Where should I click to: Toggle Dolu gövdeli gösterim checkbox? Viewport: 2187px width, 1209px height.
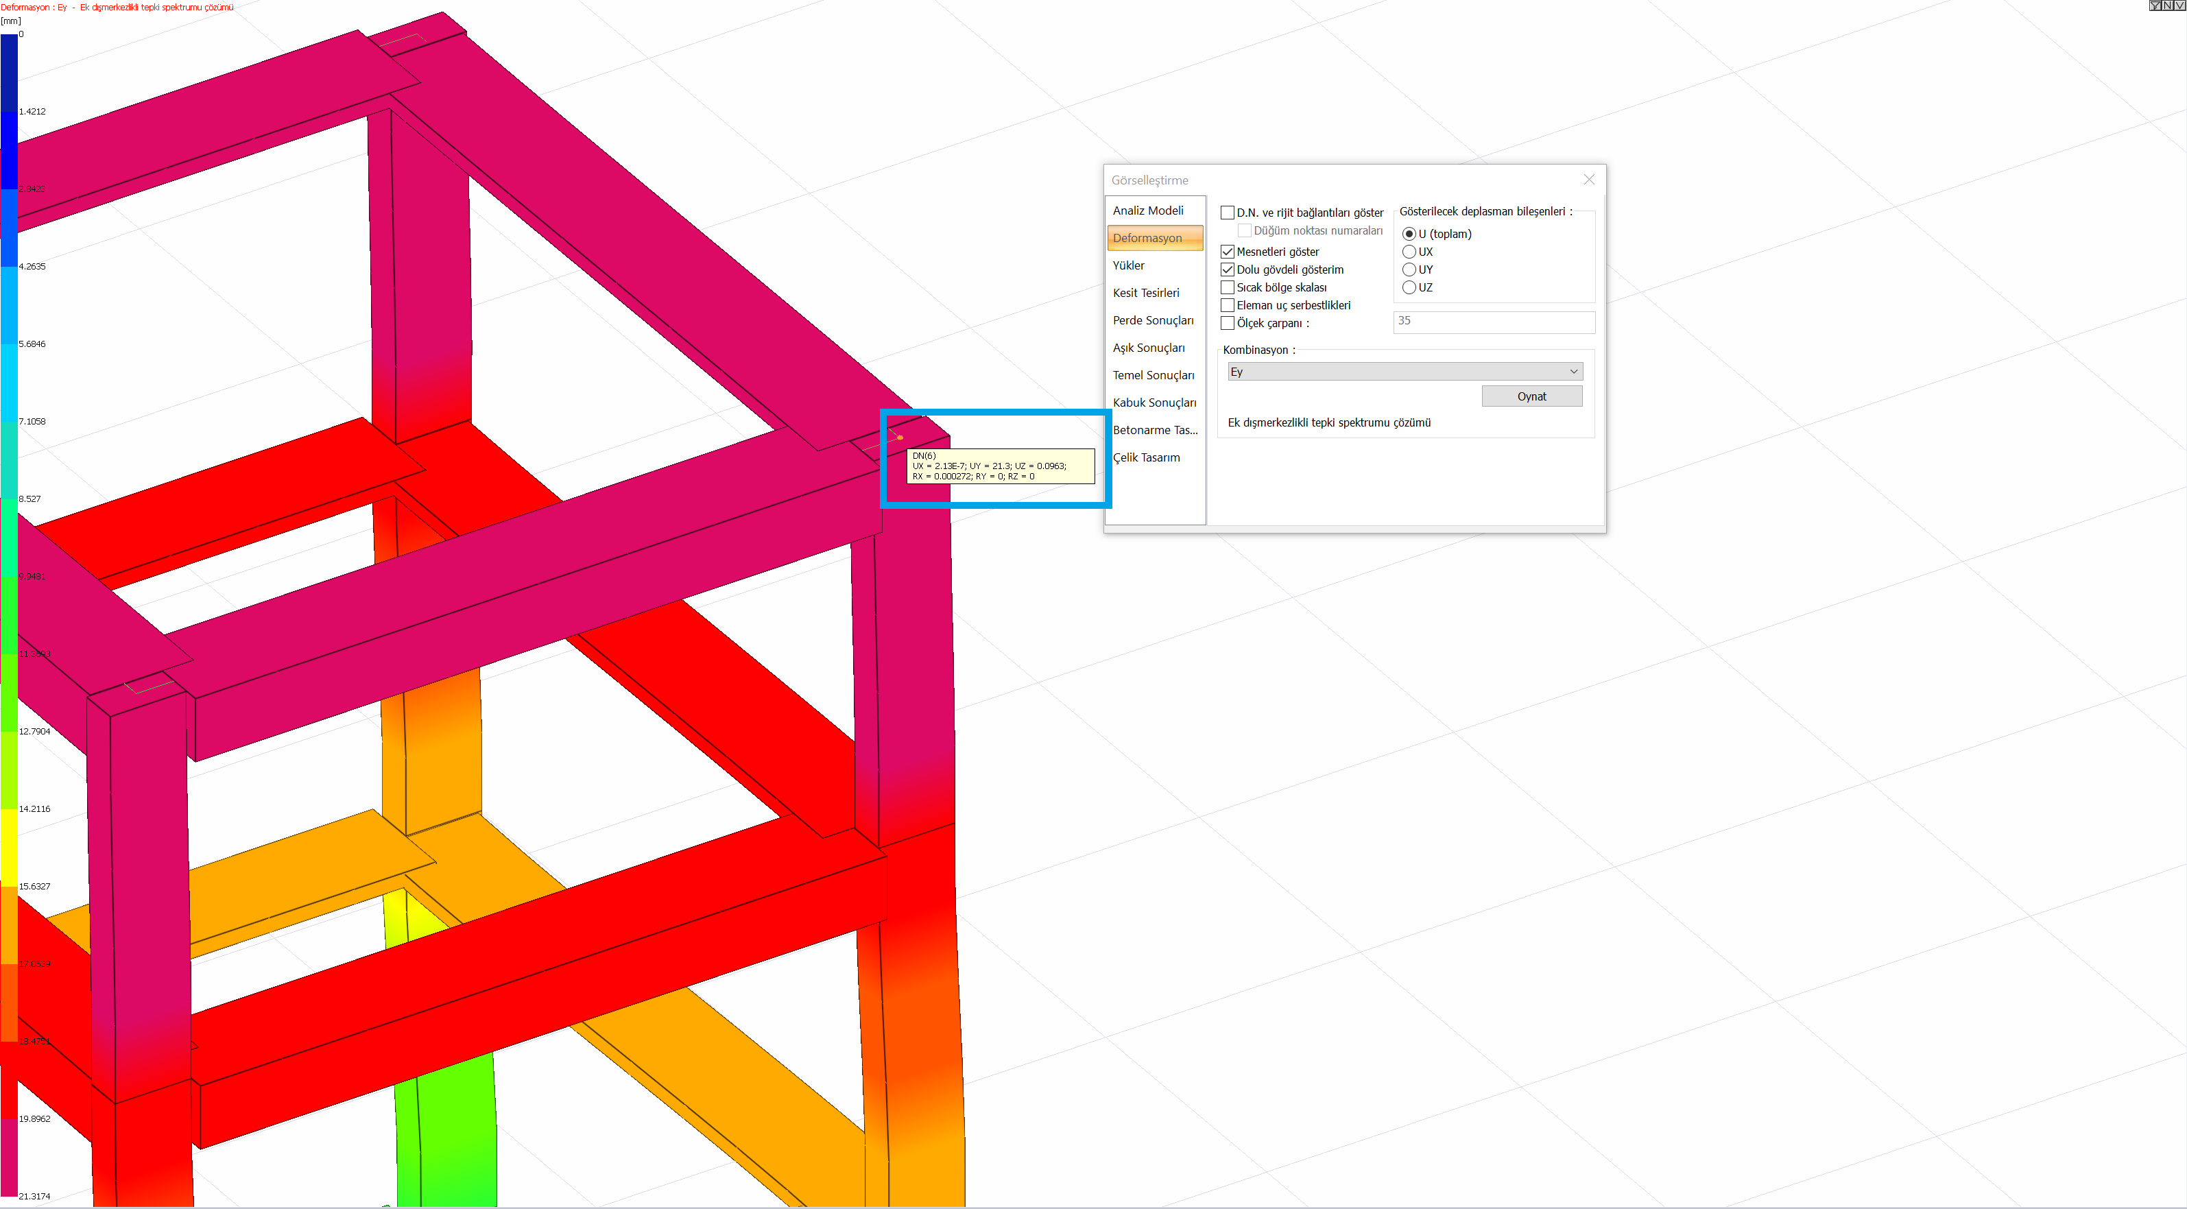coord(1228,269)
